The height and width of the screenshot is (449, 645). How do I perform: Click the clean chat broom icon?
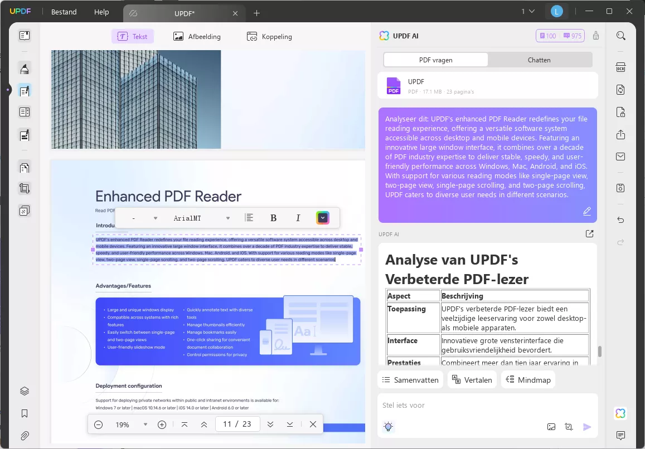[595, 36]
